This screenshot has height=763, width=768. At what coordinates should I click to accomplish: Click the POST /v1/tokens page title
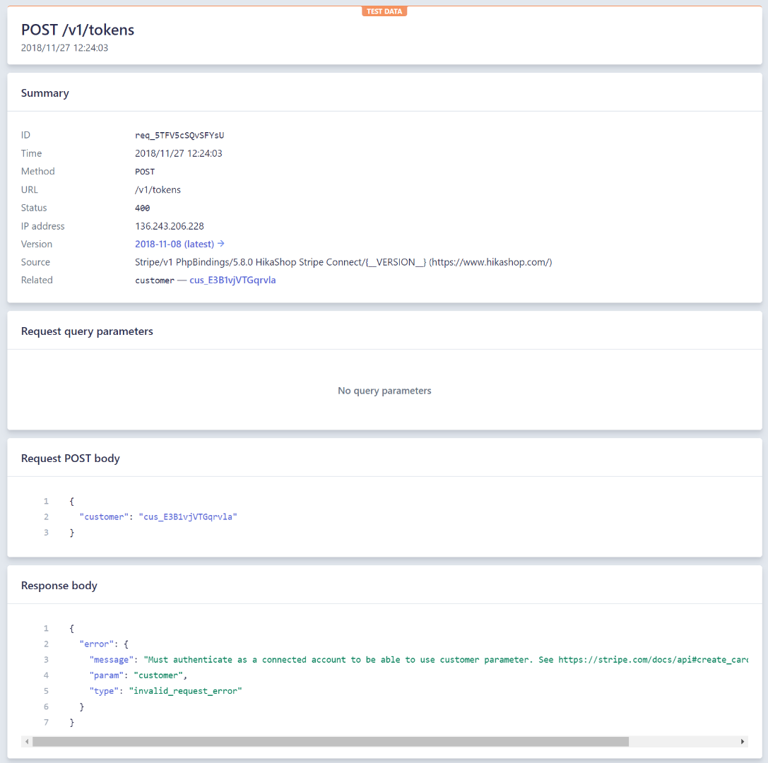click(x=78, y=30)
